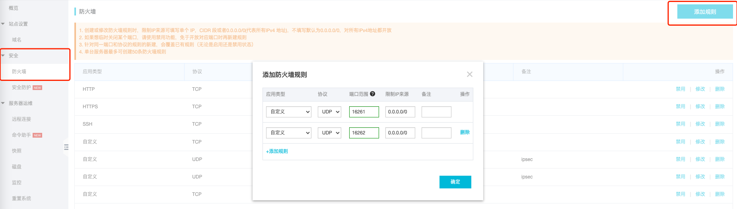Viewport: 737px width, 209px height.
Task: Click the 添加规则 button at top right
Action: 705,12
